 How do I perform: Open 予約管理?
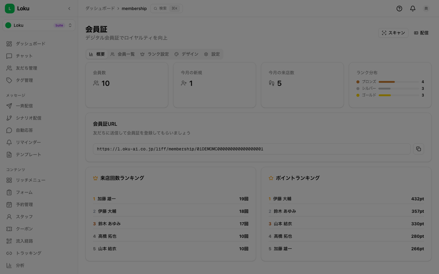(39, 205)
